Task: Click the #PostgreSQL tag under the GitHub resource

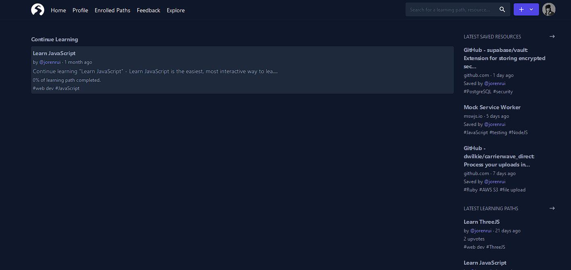Action: point(477,91)
